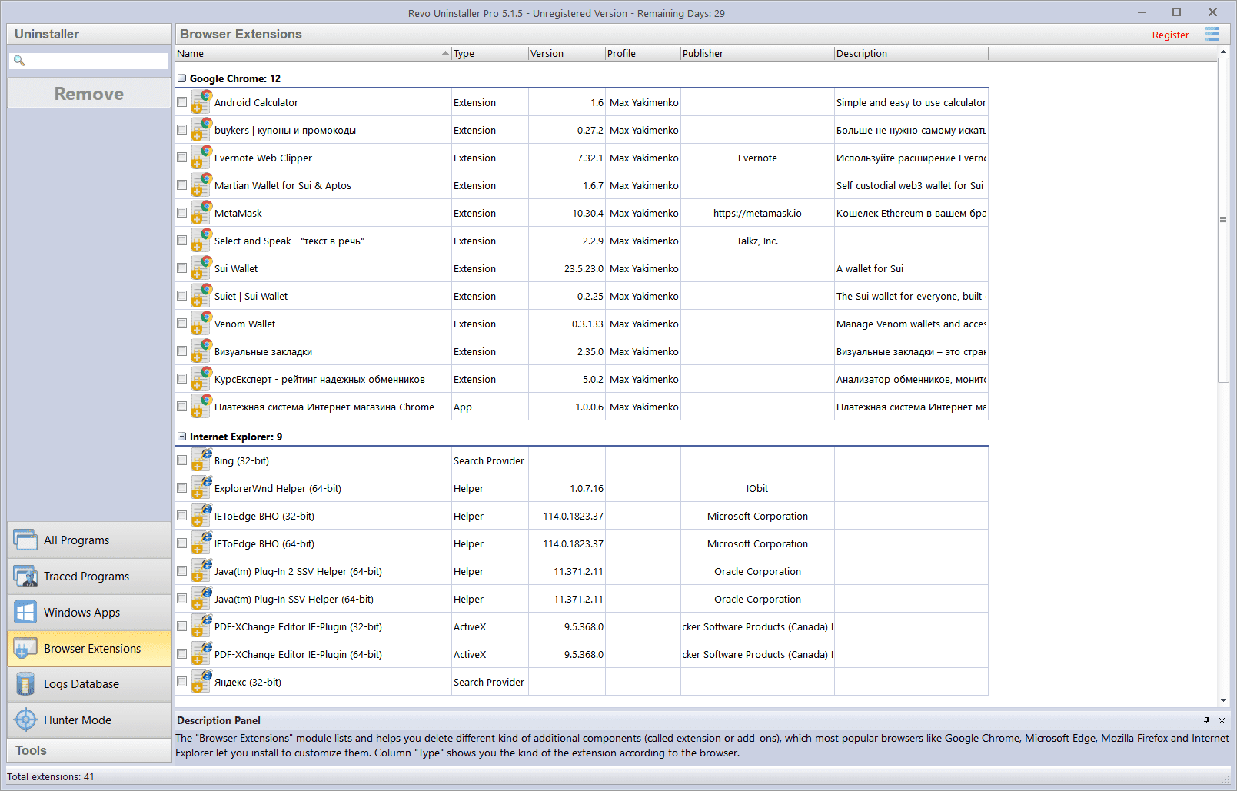Viewport: 1237px width, 791px height.
Task: Close the Description Panel
Action: (x=1222, y=720)
